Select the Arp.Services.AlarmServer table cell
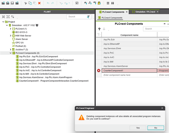Viewport: 169px width, 133px height. pyautogui.click(x=129, y=66)
